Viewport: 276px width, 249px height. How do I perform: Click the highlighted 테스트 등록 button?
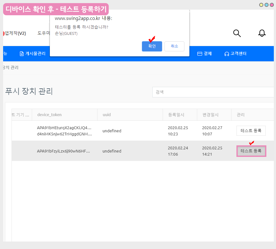[251, 151]
